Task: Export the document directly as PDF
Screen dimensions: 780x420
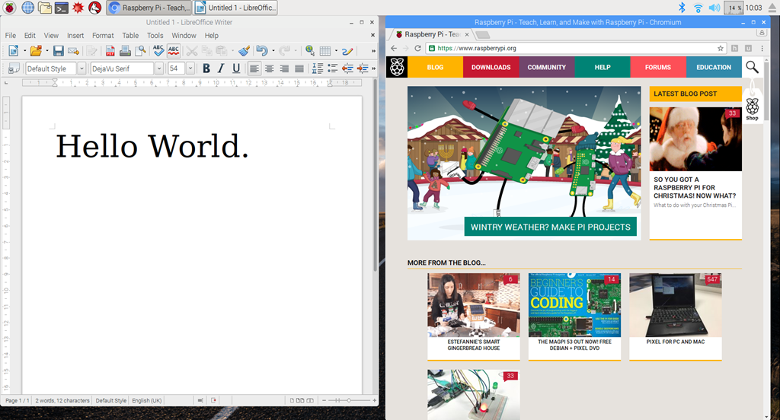Action: (x=110, y=51)
